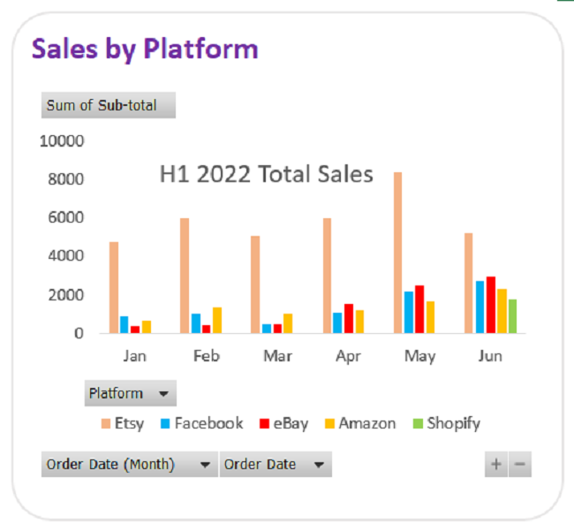This screenshot has height=531, width=574.
Task: Click the Sum of Sub-total field button
Action: click(108, 105)
